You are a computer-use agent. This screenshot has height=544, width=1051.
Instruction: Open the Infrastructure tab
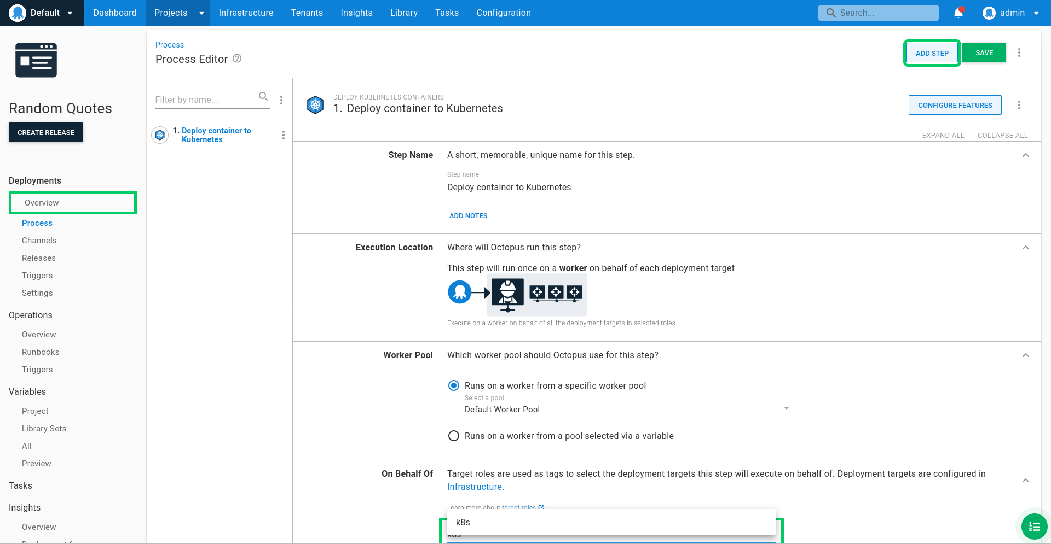[246, 13]
